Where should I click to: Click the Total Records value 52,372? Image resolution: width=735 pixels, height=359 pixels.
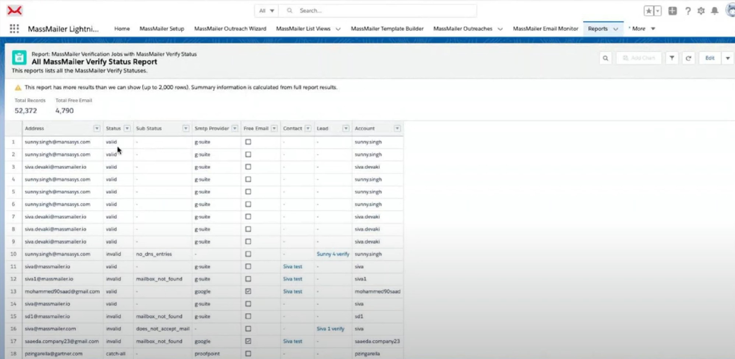[26, 111]
